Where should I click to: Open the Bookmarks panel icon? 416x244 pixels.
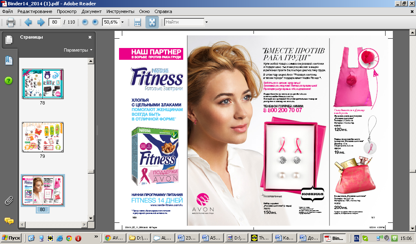9,61
